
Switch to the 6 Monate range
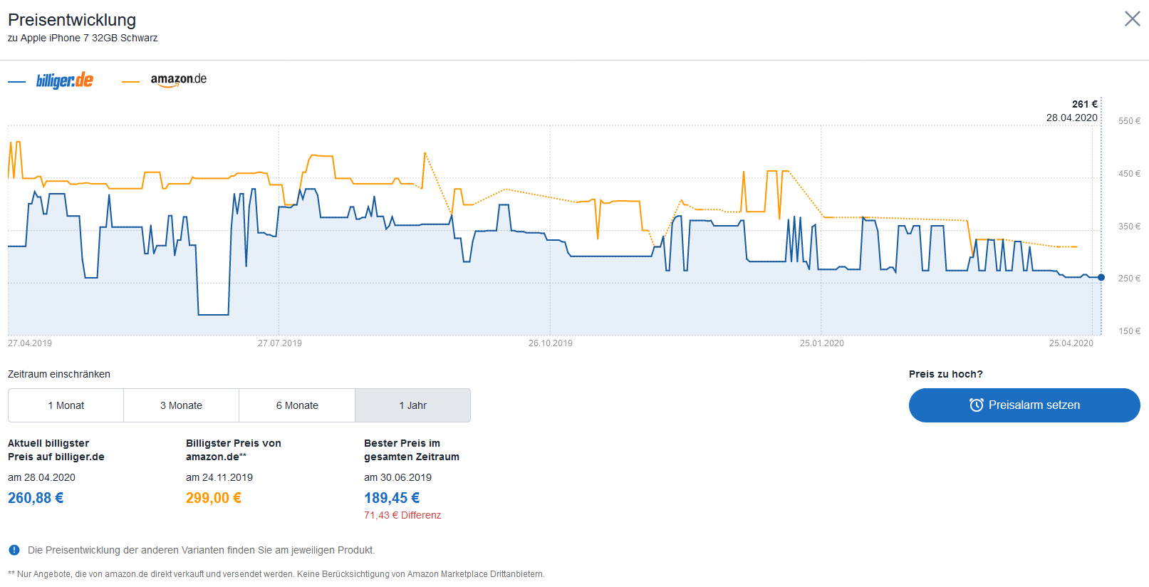click(297, 405)
